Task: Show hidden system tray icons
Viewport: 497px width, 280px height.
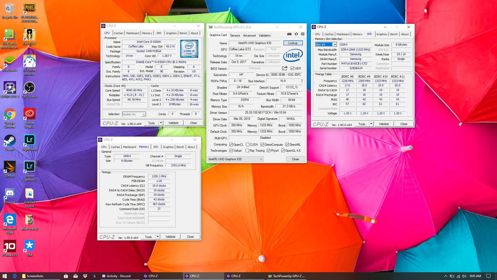Action: (x=445, y=276)
